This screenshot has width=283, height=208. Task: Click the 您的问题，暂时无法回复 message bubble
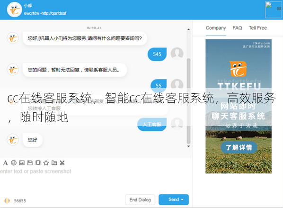(75, 70)
